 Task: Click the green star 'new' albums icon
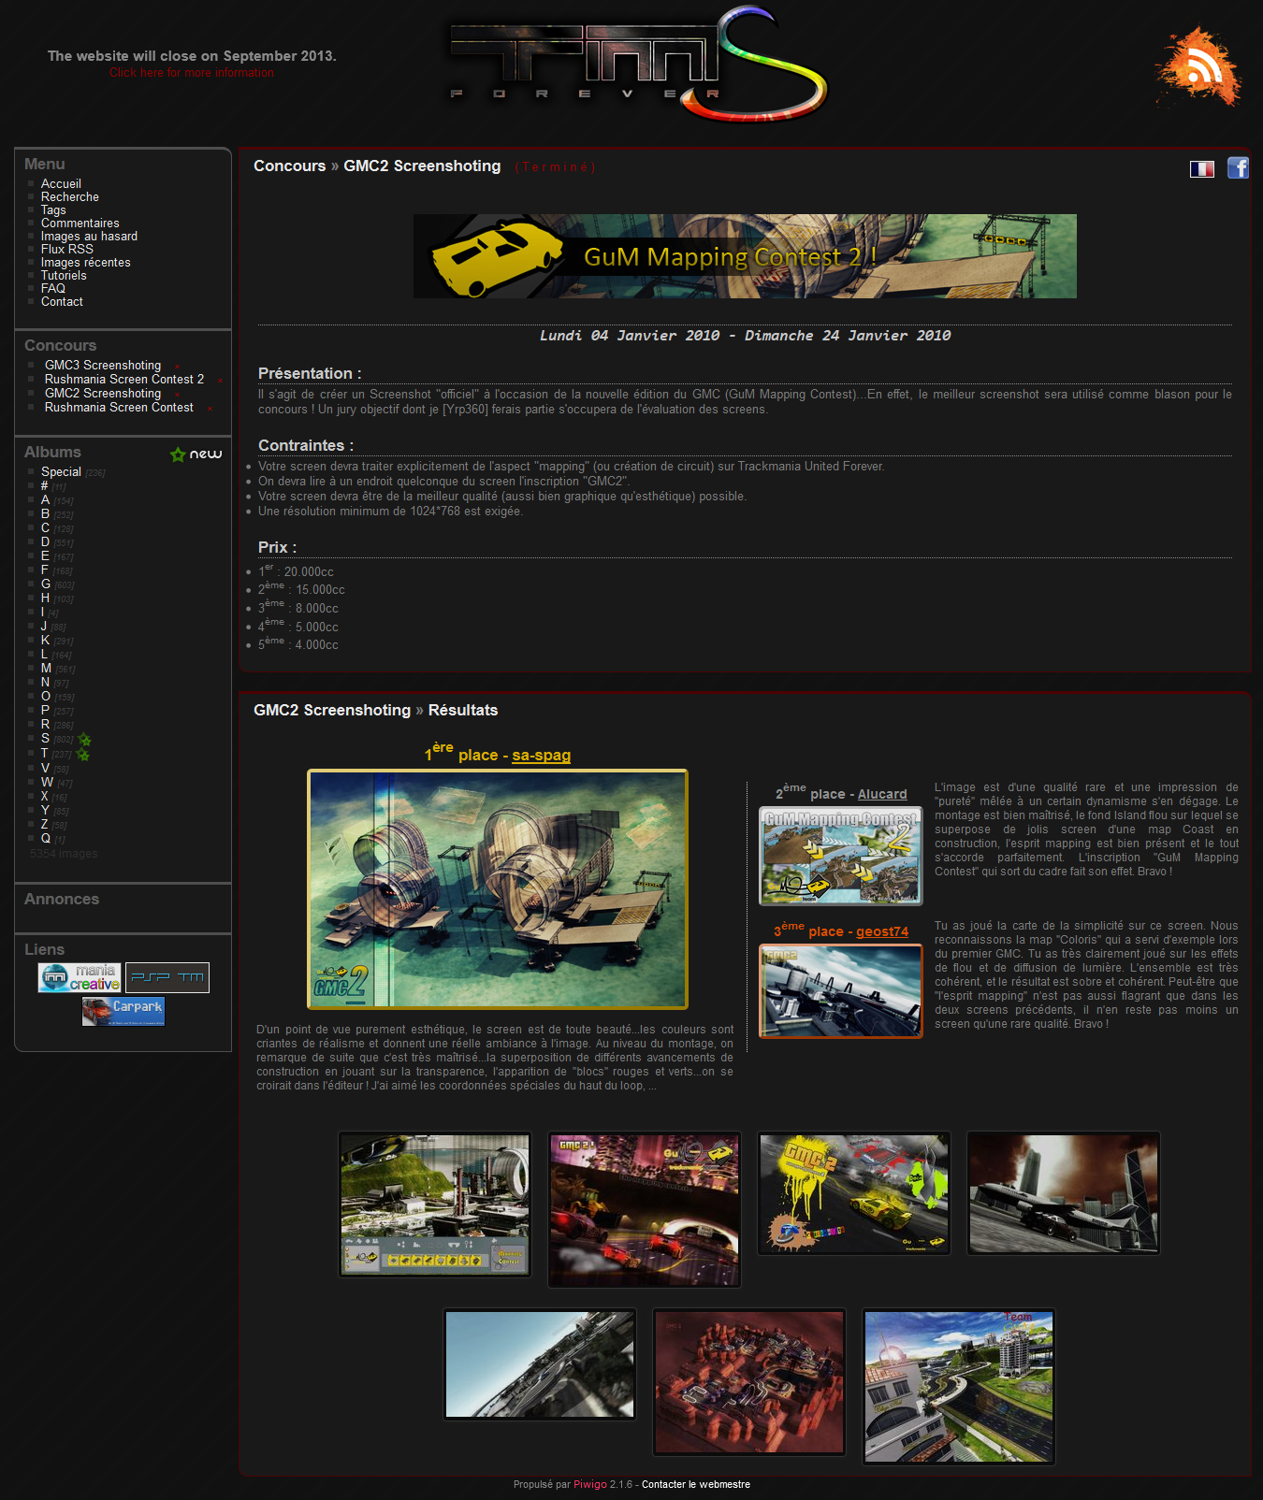coord(196,454)
